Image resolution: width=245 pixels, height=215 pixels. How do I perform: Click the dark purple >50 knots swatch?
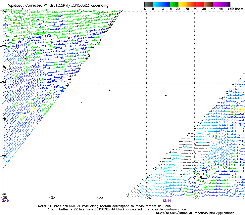229,4
